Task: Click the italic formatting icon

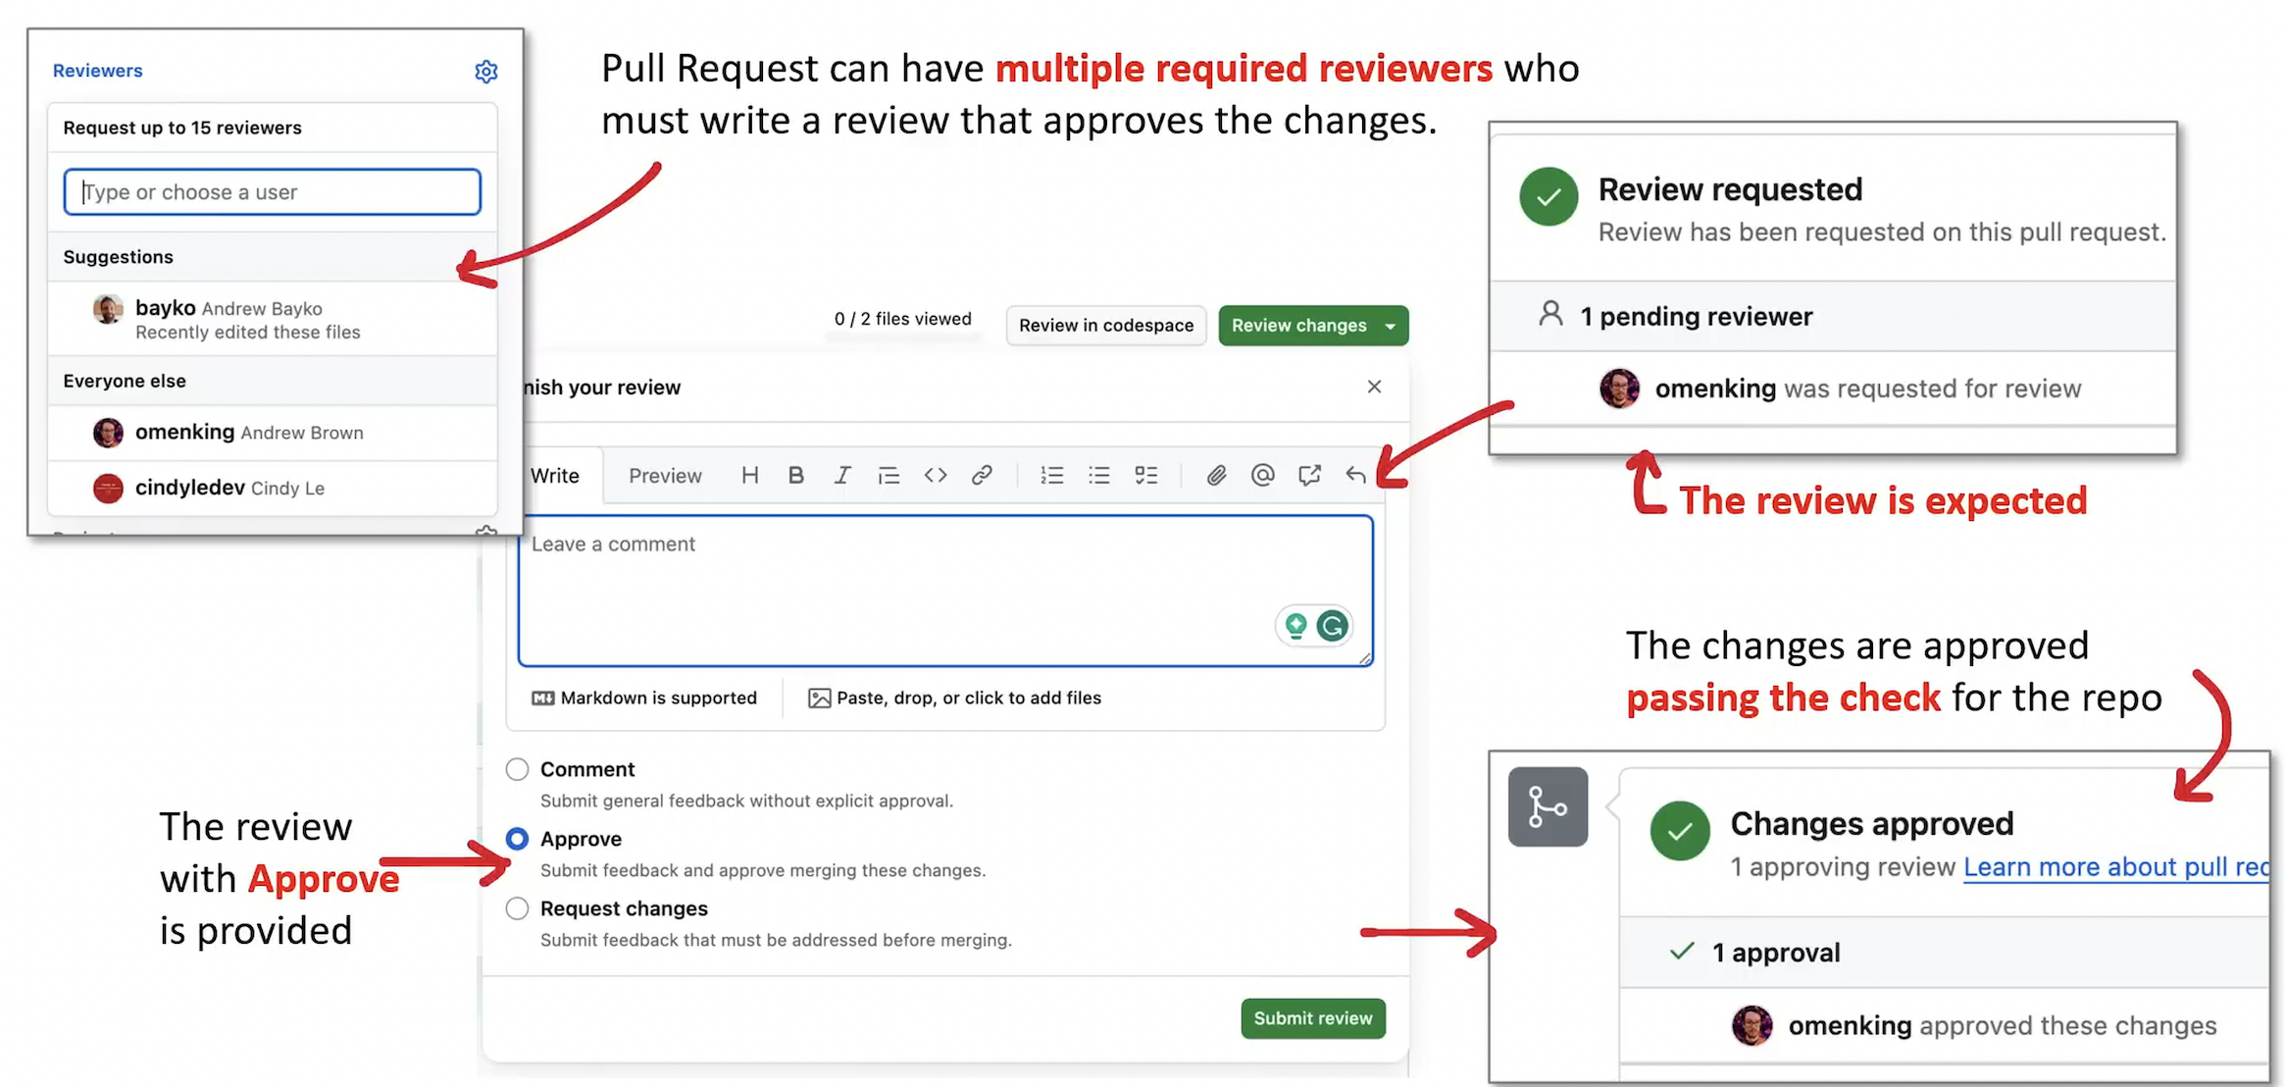Action: click(x=841, y=476)
